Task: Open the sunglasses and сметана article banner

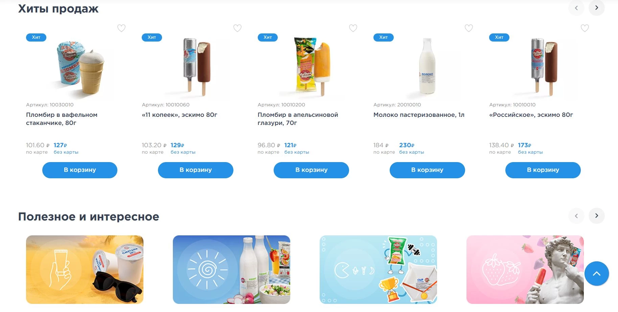Action: [85, 269]
